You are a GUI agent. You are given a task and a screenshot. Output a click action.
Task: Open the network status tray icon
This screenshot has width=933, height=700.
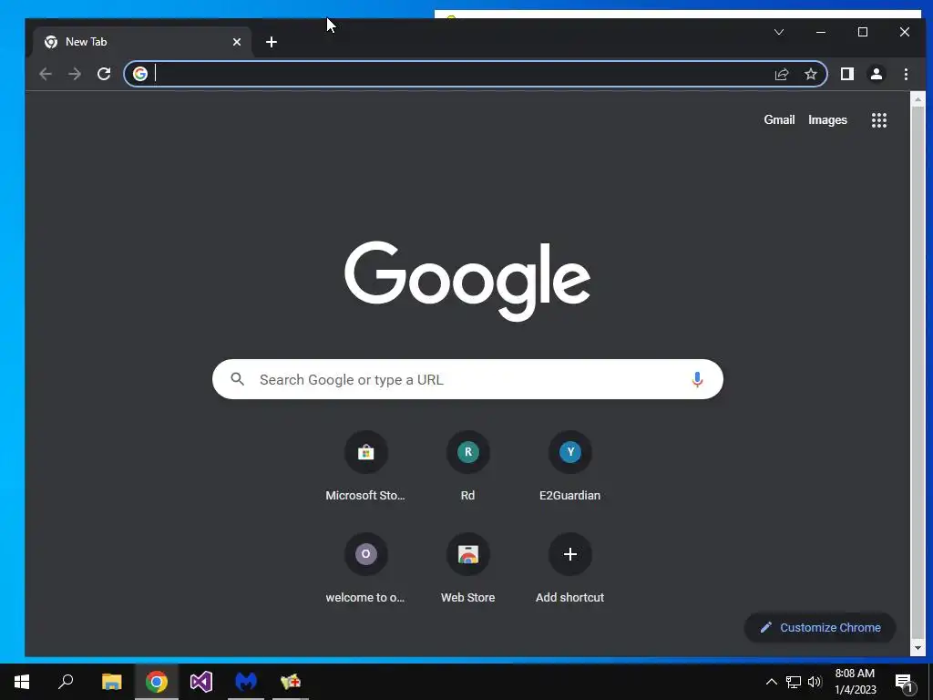(x=794, y=682)
